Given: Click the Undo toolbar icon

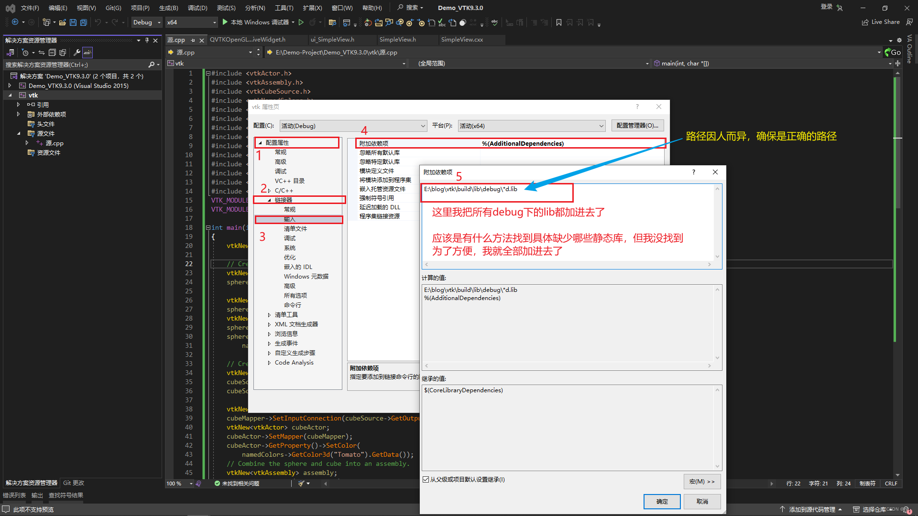Looking at the screenshot, I should (98, 22).
